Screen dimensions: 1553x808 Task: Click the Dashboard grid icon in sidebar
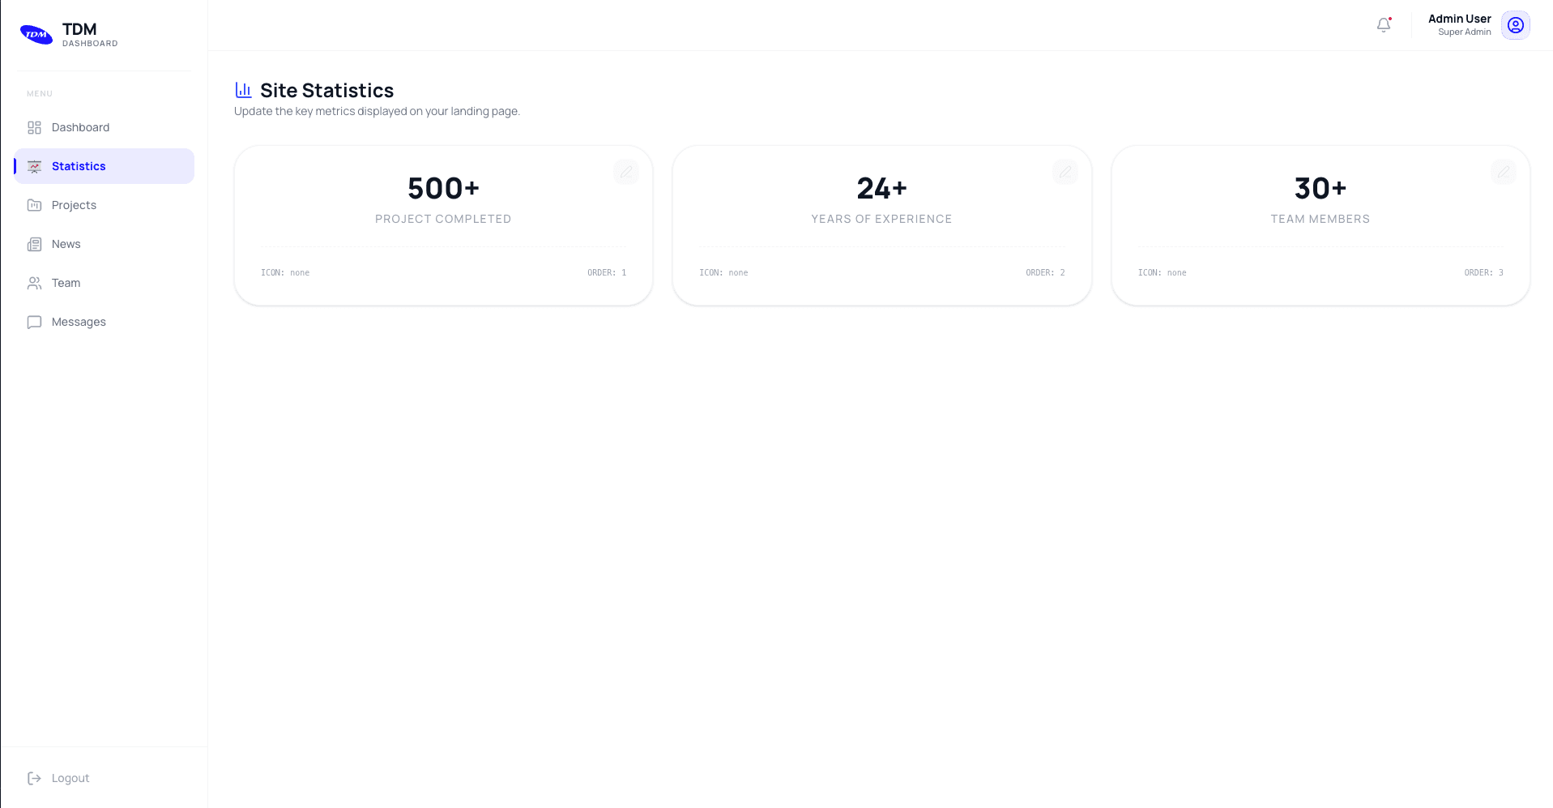(34, 127)
